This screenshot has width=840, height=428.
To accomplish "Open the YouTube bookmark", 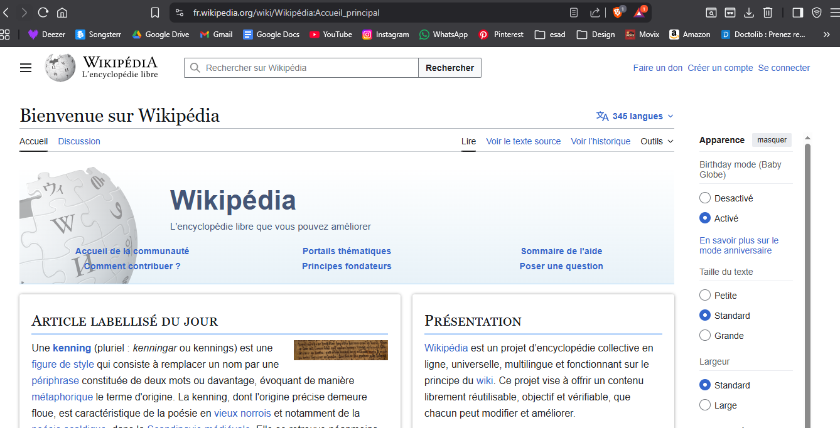I will tap(331, 35).
